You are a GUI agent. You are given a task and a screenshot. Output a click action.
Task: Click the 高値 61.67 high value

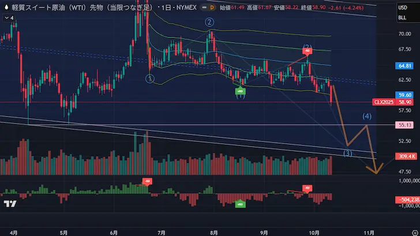coord(259,8)
